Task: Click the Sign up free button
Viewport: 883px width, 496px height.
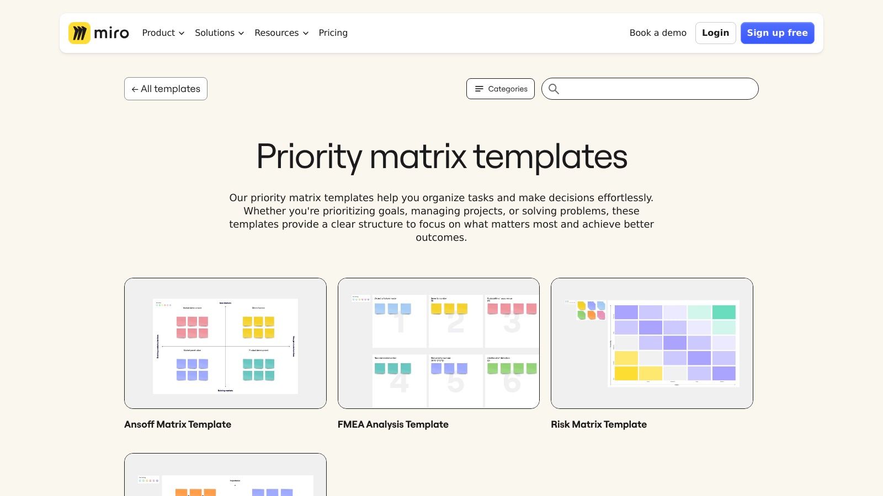Action: pyautogui.click(x=777, y=33)
